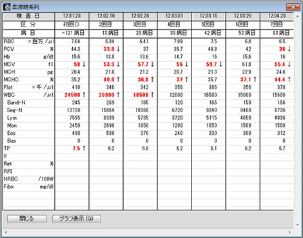Select the Band-N value 185
303x238 pixels.
click(x=144, y=103)
